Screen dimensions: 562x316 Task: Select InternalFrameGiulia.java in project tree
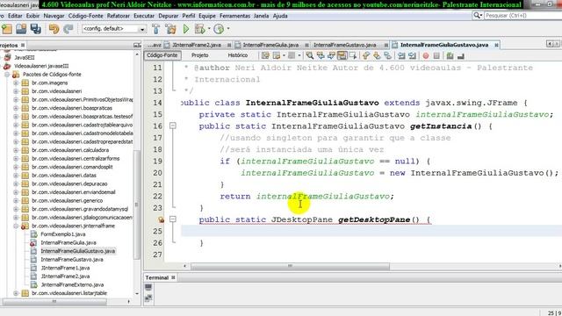click(x=68, y=242)
